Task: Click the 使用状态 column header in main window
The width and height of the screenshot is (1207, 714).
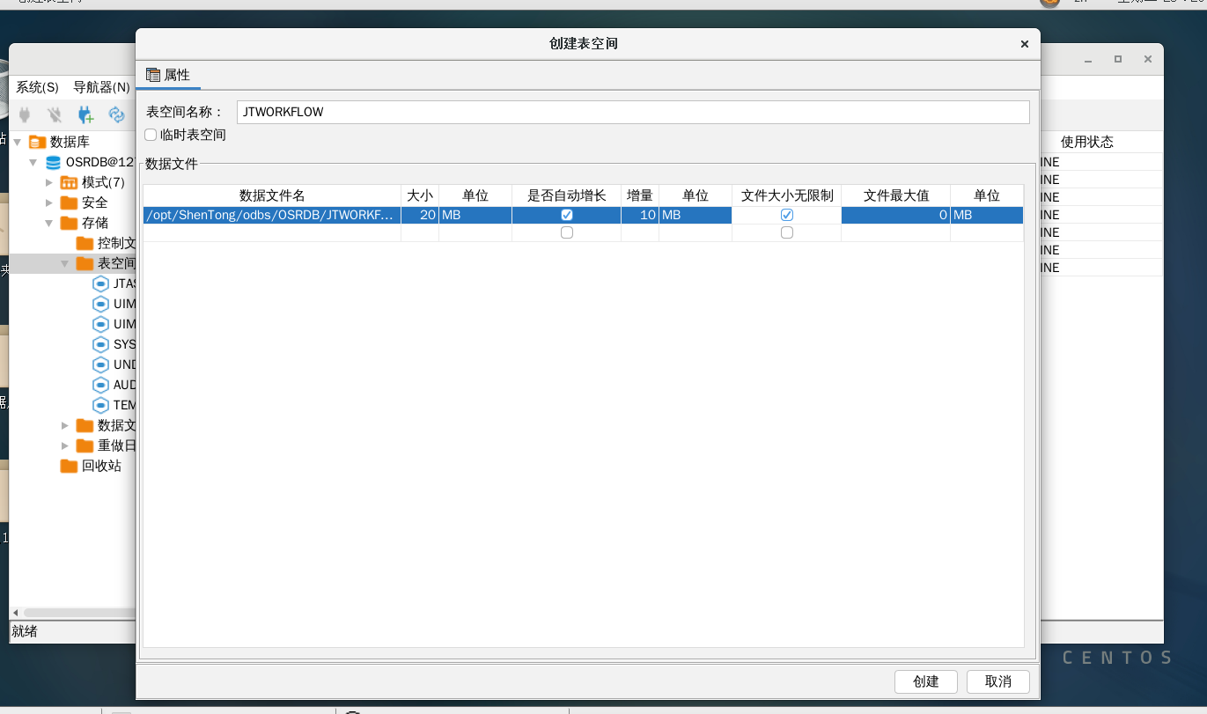Action: tap(1086, 142)
